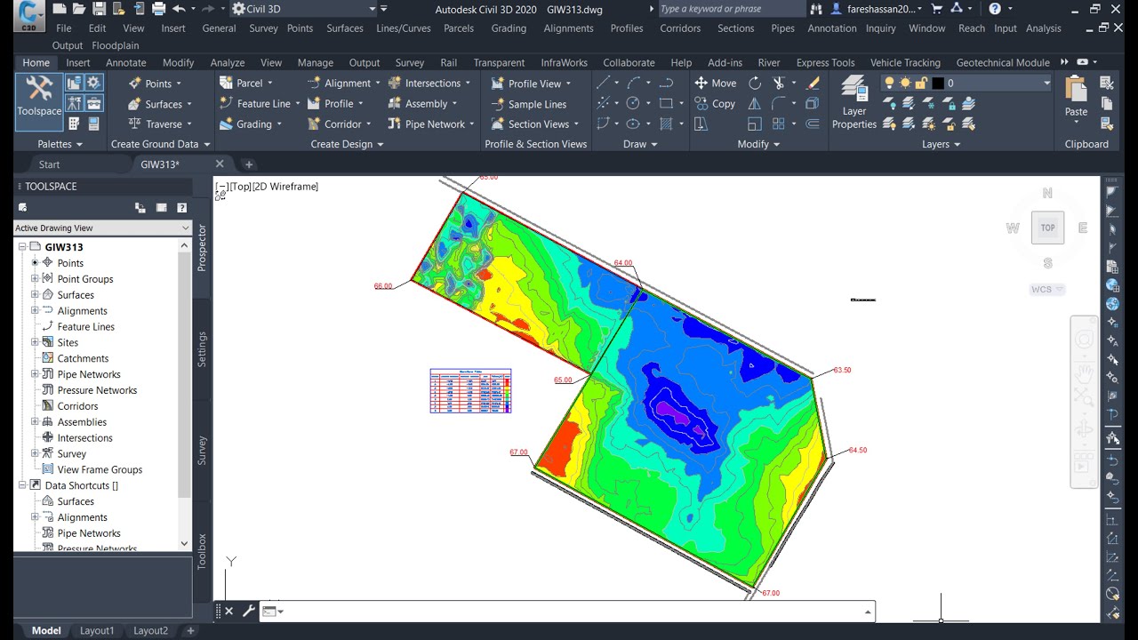Select the Grading tool
Screen dimensions: 1138x640
coord(250,124)
